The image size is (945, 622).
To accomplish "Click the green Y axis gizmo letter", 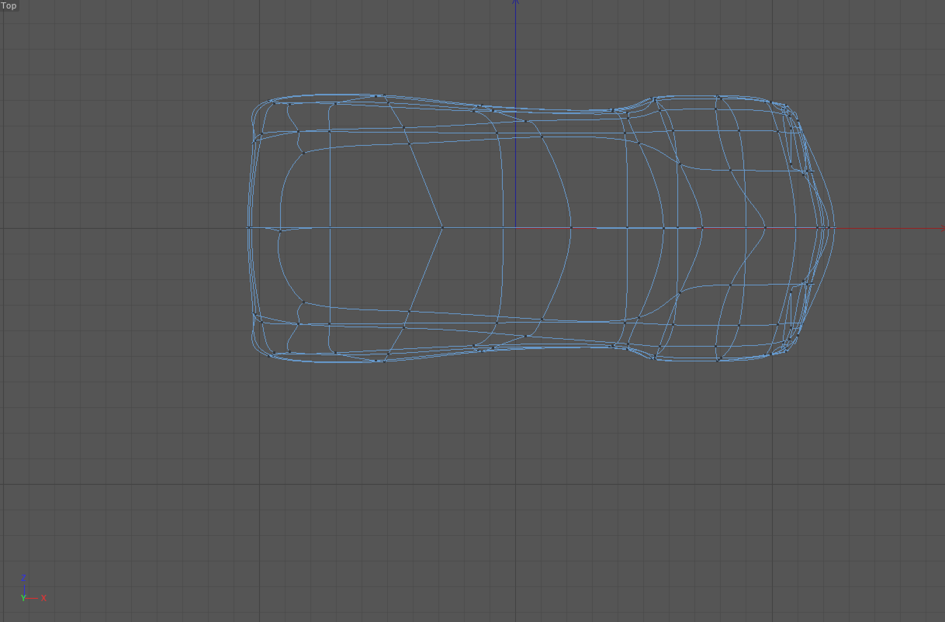I will coord(23,598).
